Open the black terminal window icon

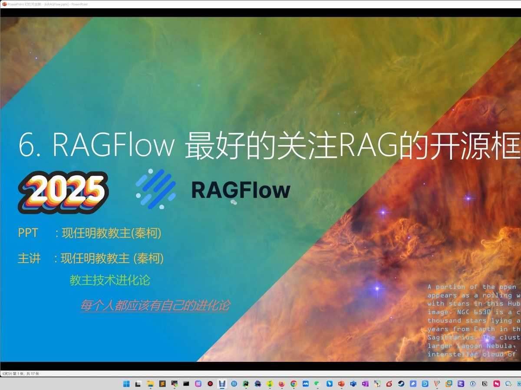pyautogui.click(x=186, y=383)
